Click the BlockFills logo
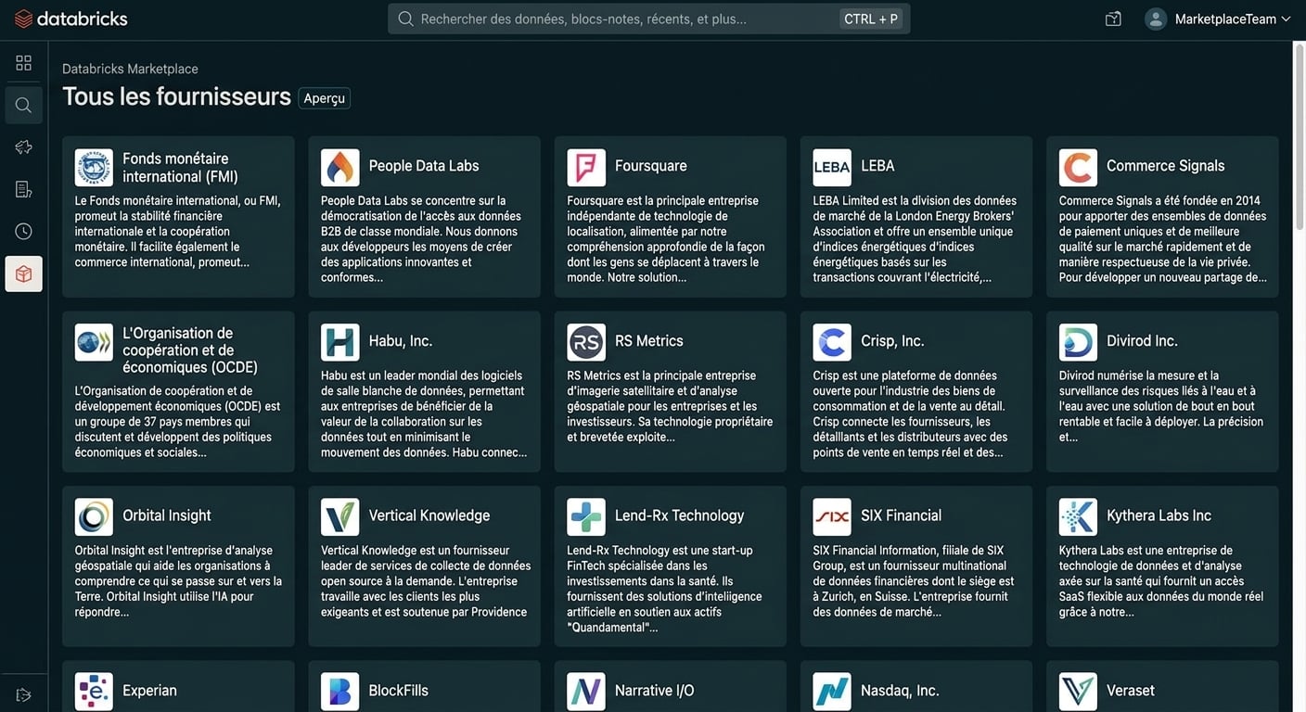This screenshot has width=1306, height=712. [339, 692]
